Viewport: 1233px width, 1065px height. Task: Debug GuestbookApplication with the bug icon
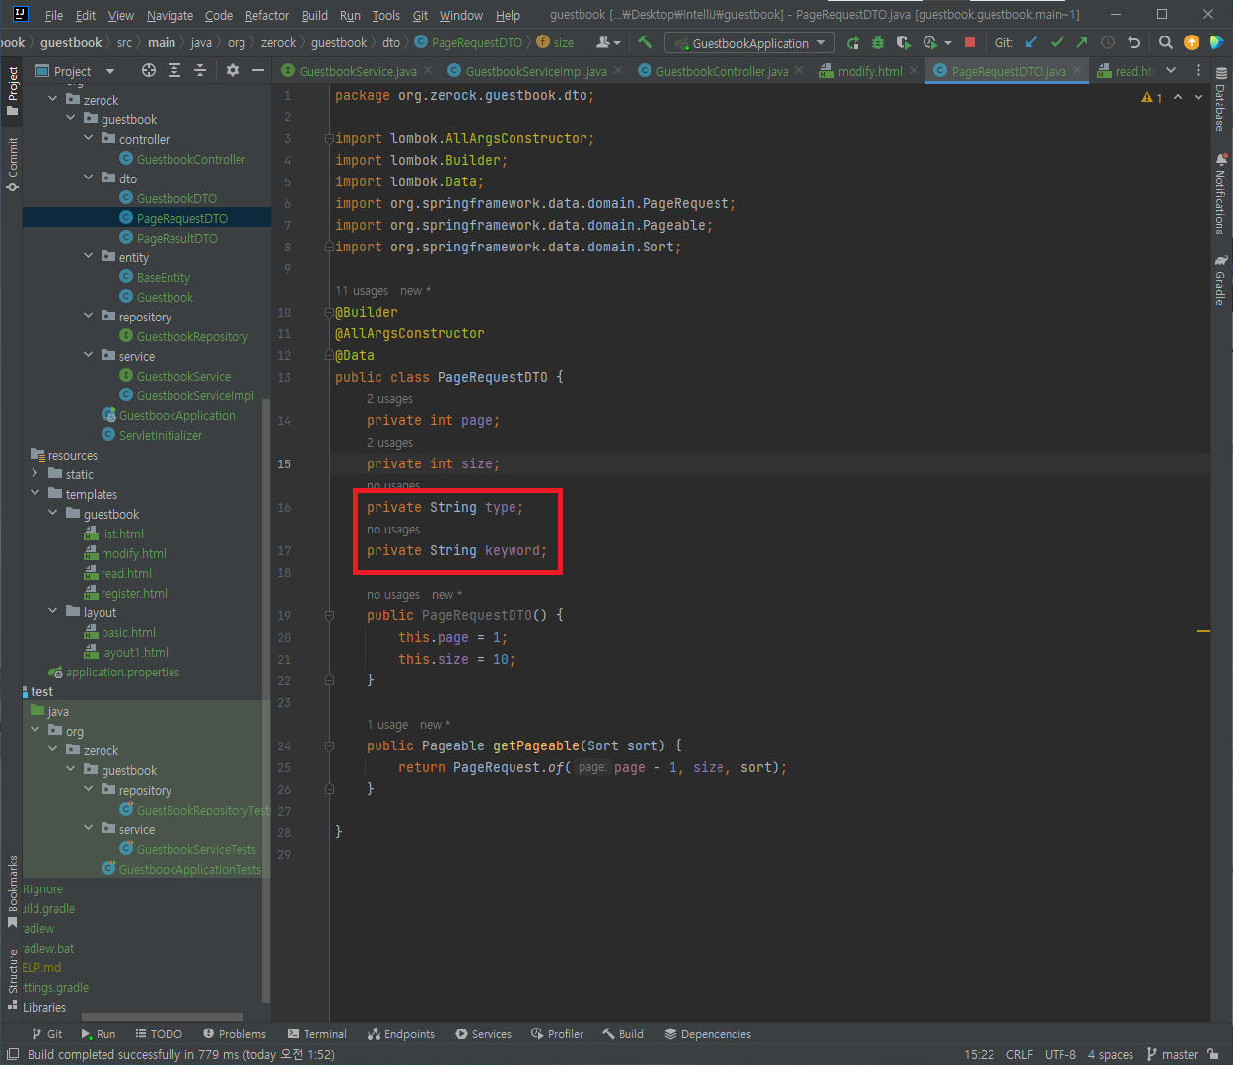[878, 42]
